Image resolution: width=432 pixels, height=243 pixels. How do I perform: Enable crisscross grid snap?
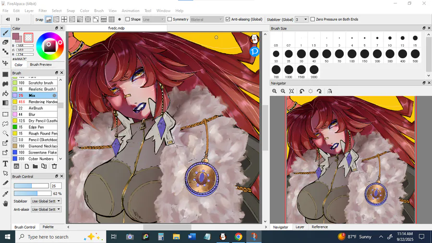pos(64,19)
